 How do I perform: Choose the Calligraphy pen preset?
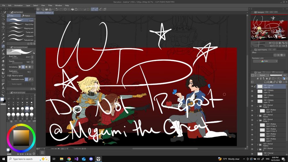[x=20, y=36]
